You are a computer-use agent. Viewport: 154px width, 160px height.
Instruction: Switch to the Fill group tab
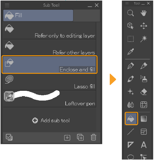pos(38,15)
